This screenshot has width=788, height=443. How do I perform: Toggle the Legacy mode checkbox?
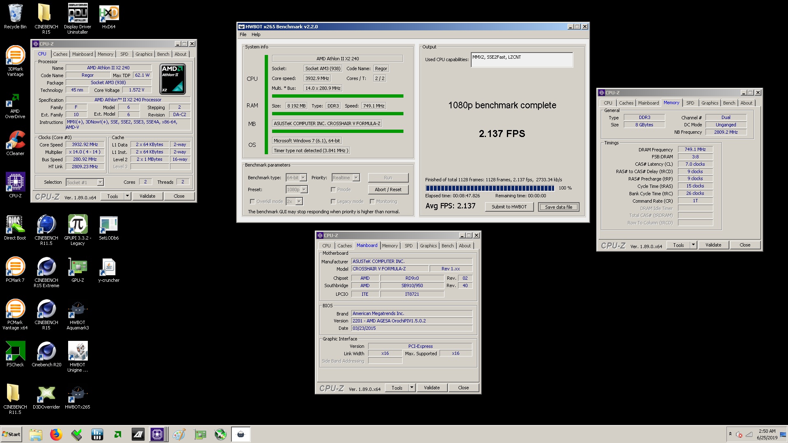tap(333, 201)
